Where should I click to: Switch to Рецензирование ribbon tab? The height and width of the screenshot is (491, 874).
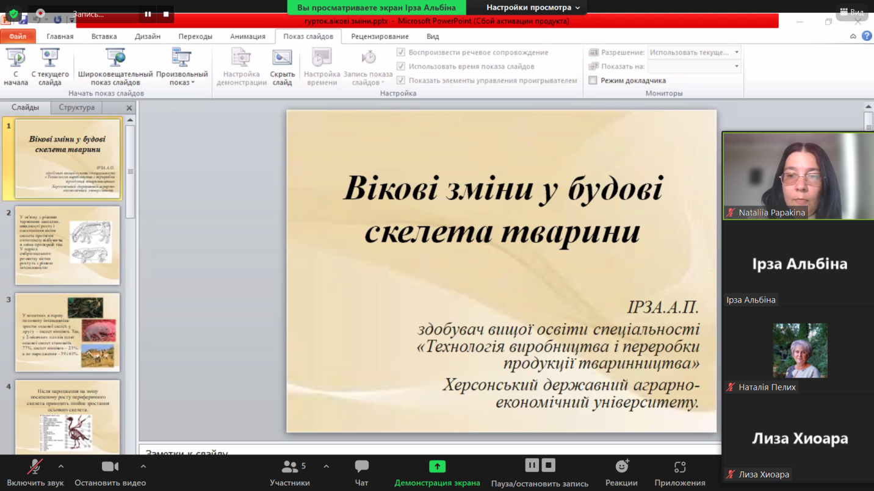(380, 37)
